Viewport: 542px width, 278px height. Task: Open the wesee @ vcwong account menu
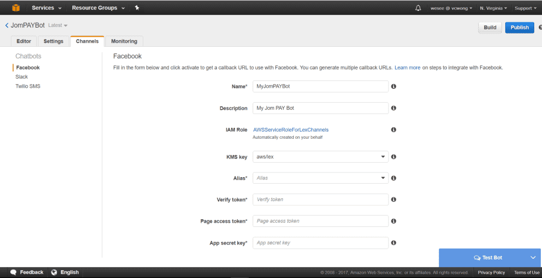coord(451,8)
